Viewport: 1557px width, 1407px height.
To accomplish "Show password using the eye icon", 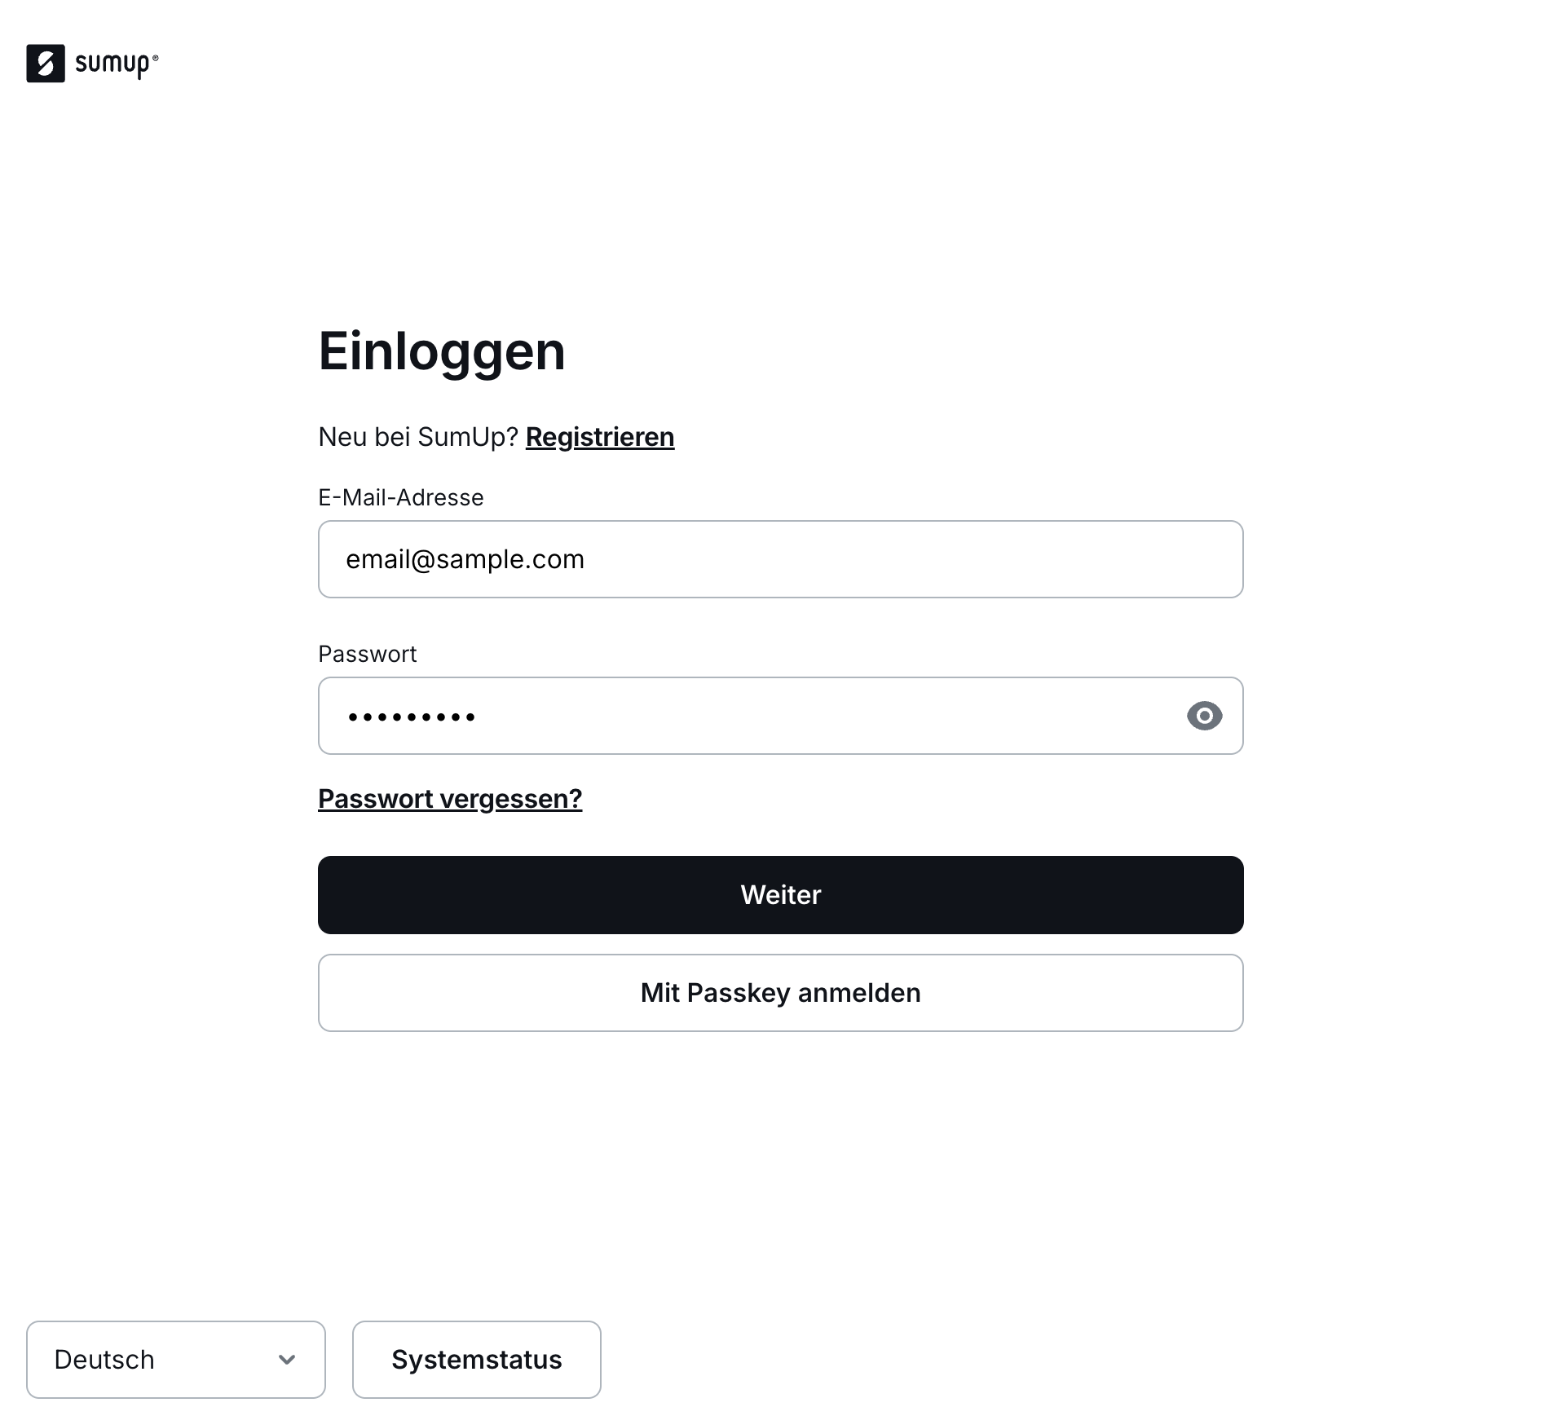I will point(1204,716).
